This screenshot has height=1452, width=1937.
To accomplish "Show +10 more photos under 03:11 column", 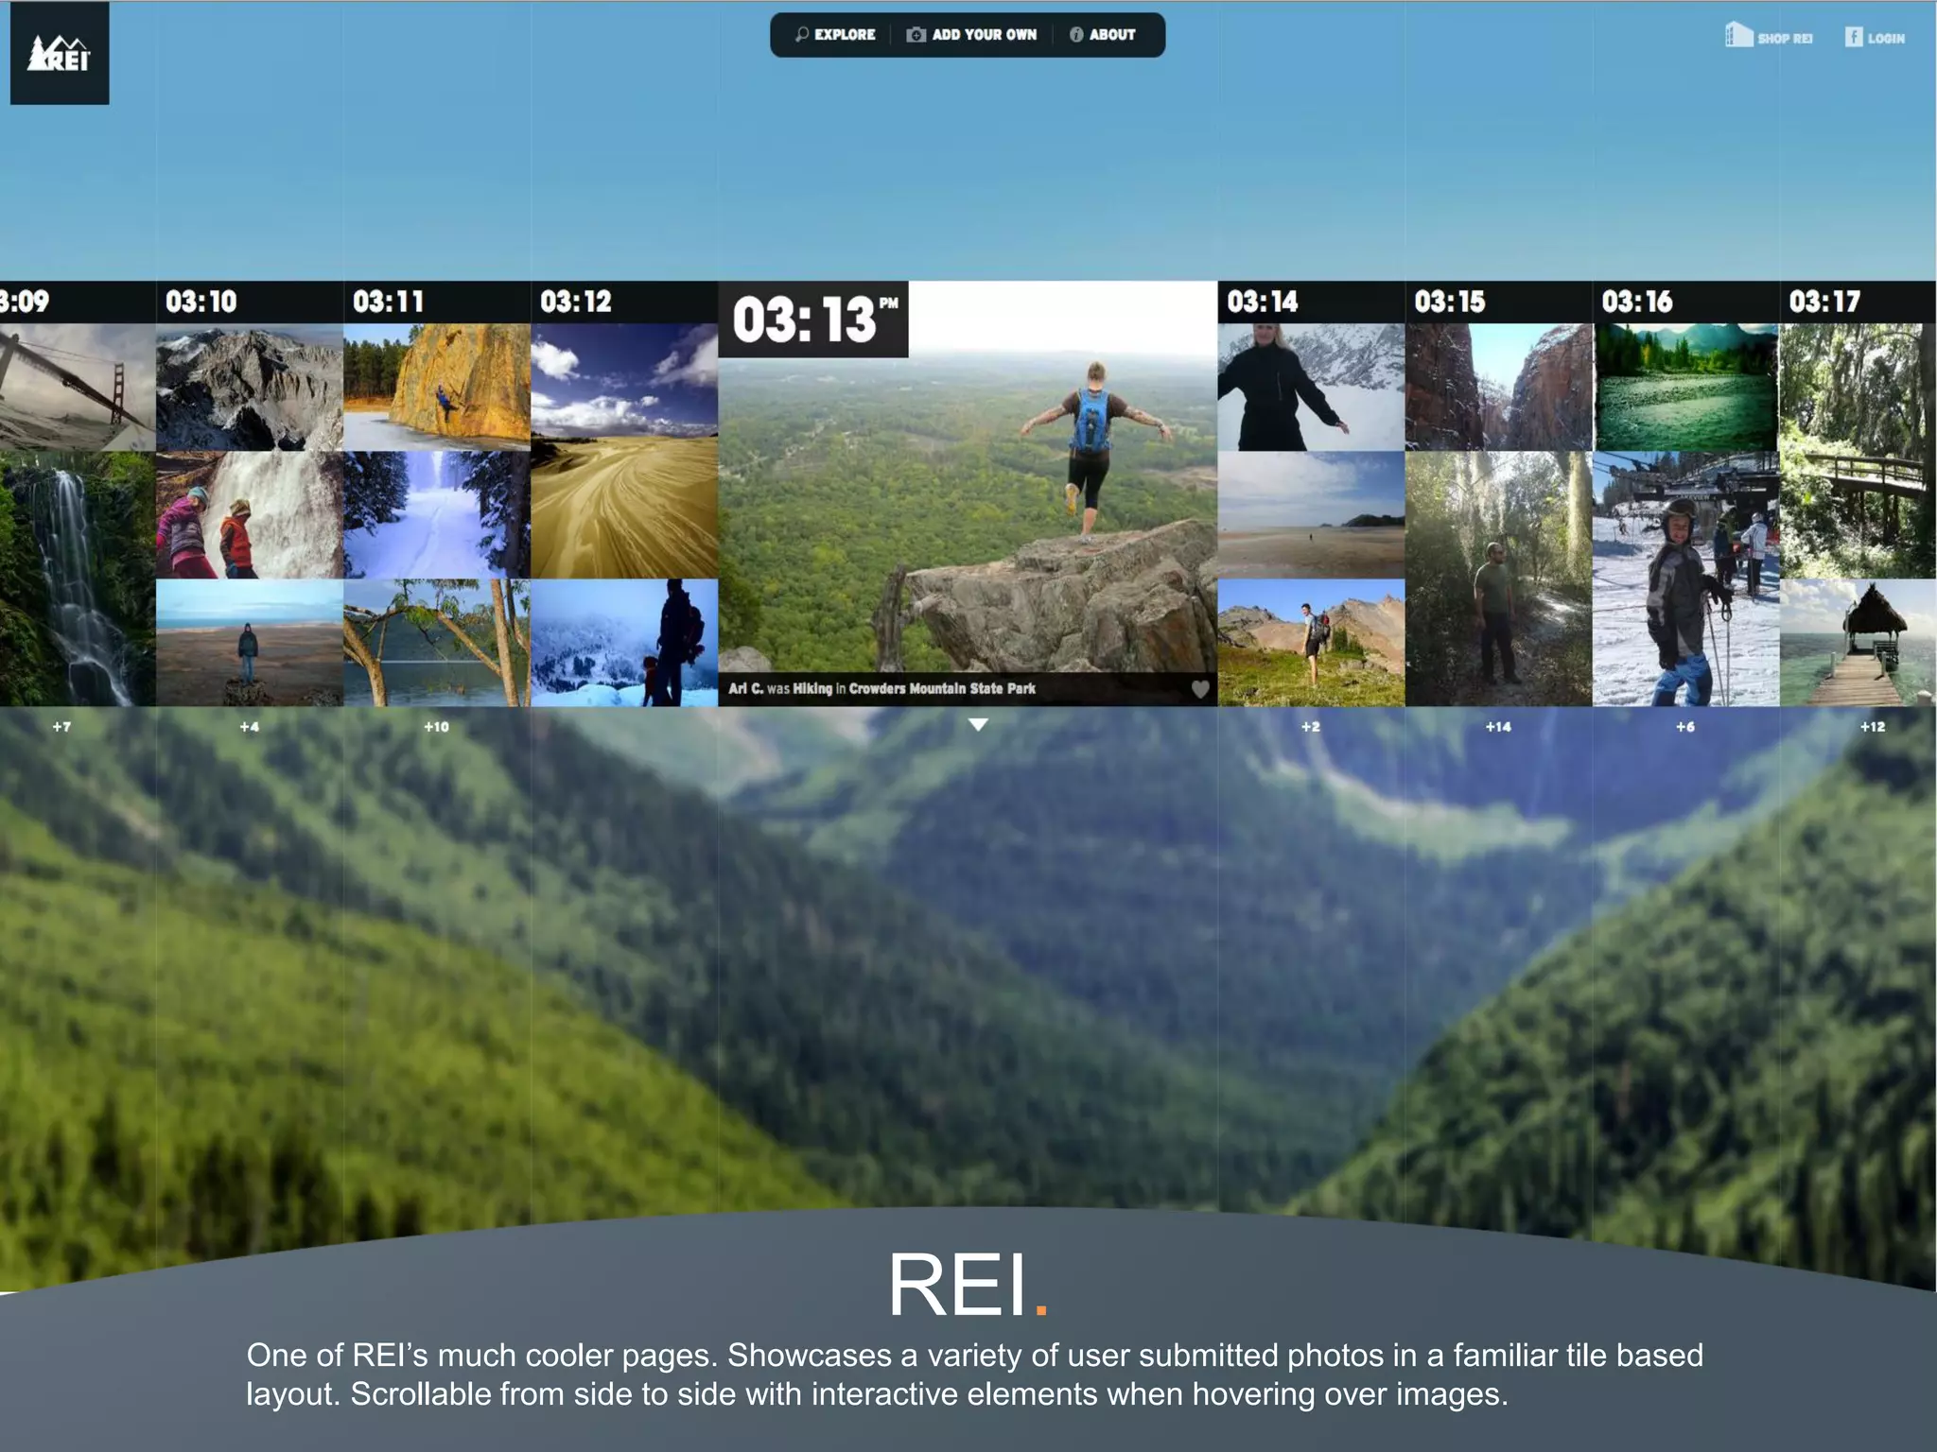I will pyautogui.click(x=436, y=727).
